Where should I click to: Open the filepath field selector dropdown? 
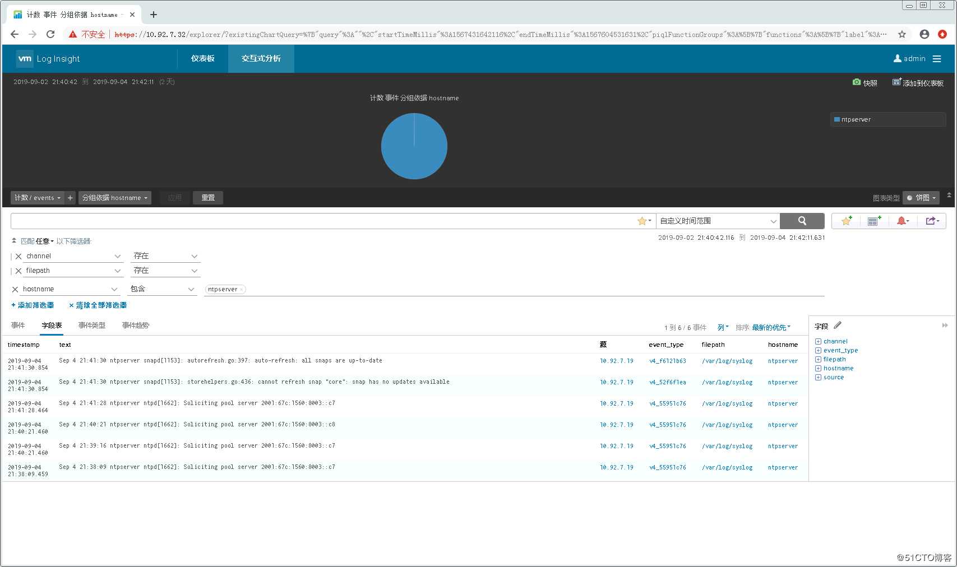point(72,271)
